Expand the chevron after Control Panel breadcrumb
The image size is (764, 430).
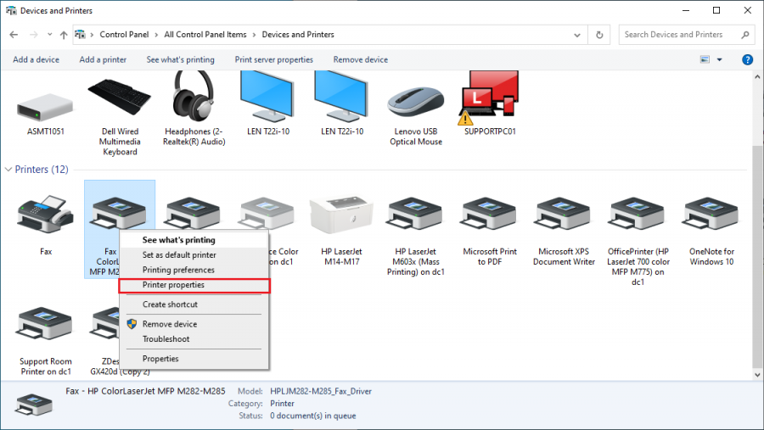(x=156, y=35)
